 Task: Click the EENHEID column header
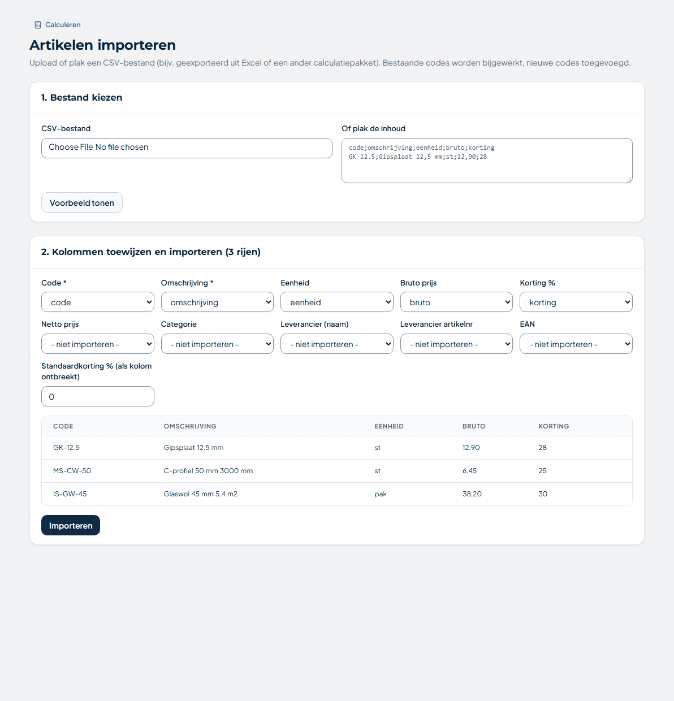click(x=389, y=426)
